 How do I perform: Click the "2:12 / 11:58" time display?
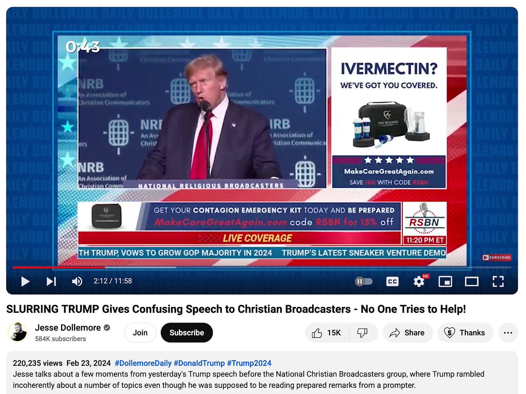(113, 281)
